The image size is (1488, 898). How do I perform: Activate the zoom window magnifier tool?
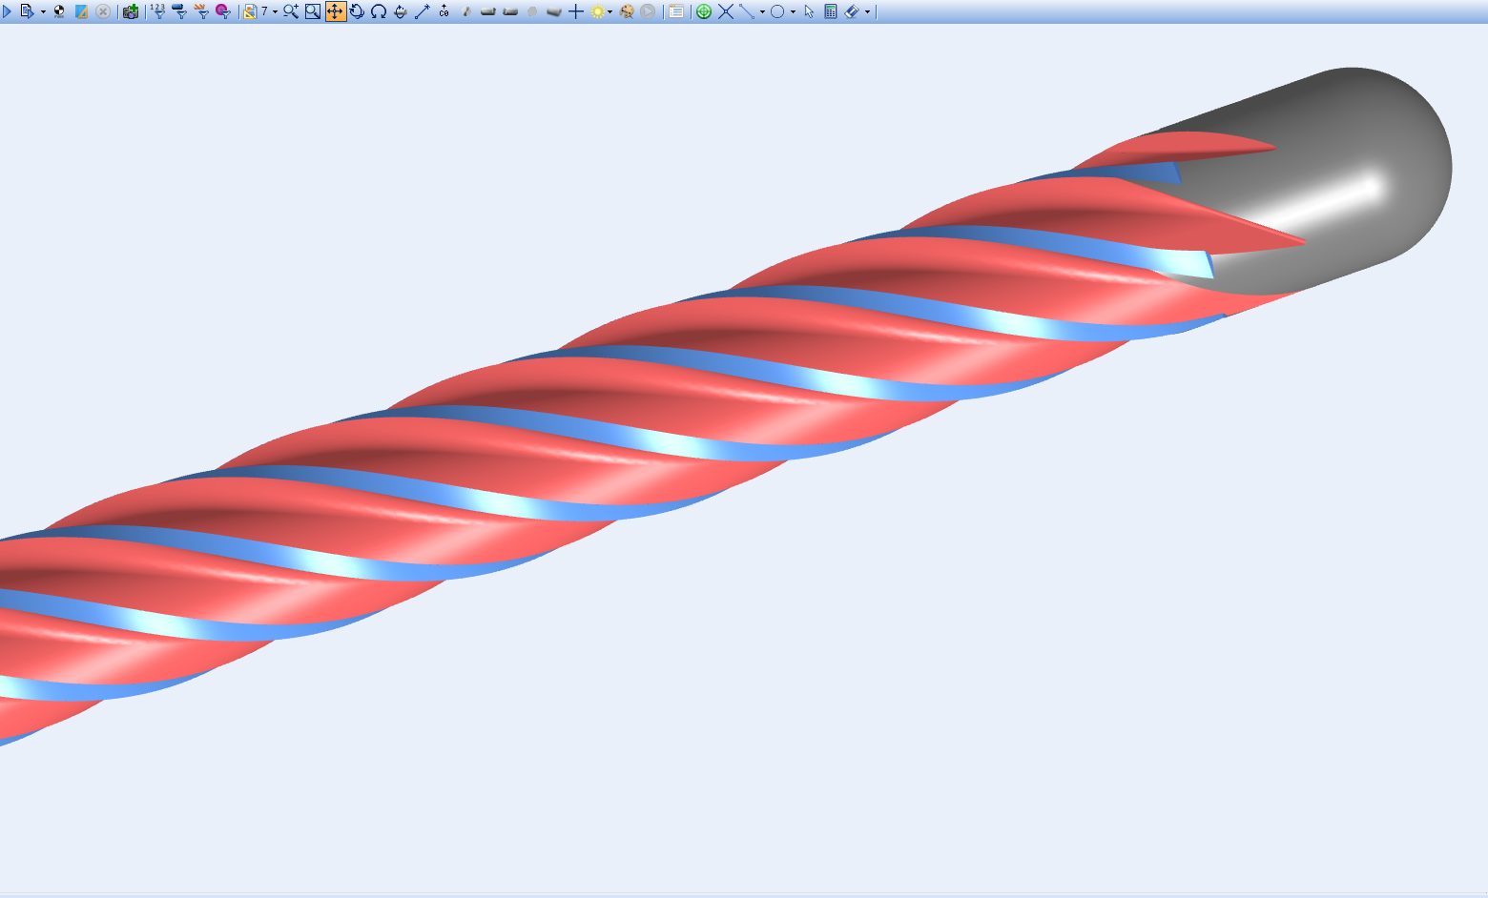pyautogui.click(x=313, y=11)
